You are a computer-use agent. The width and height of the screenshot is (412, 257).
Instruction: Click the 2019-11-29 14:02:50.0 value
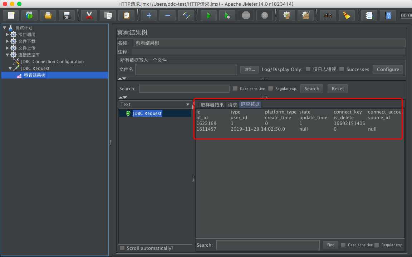[258, 129]
